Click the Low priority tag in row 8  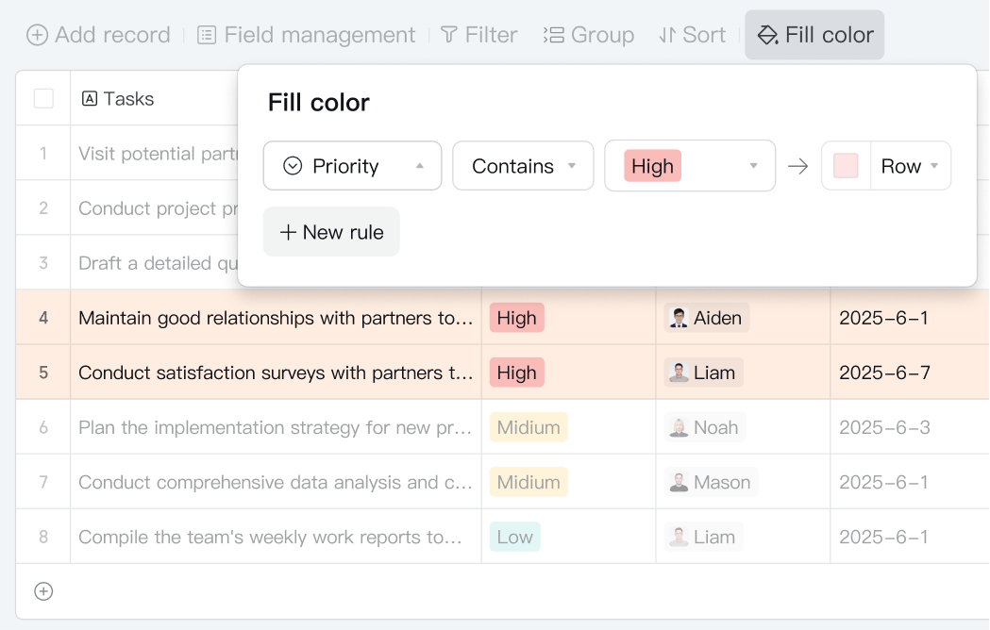[x=514, y=537]
